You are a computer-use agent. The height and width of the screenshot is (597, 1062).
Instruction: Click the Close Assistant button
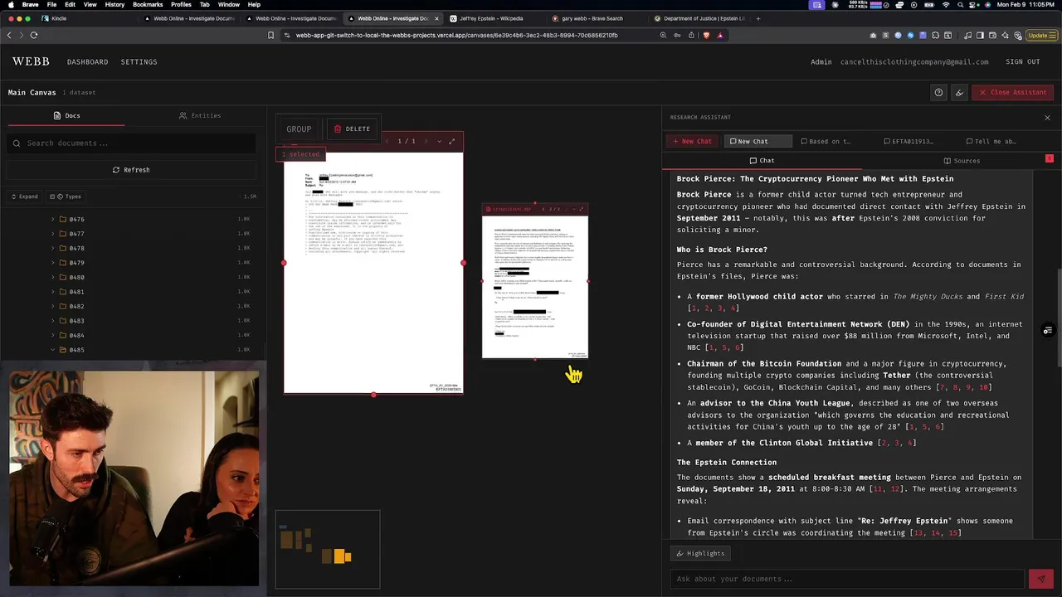point(1013,92)
